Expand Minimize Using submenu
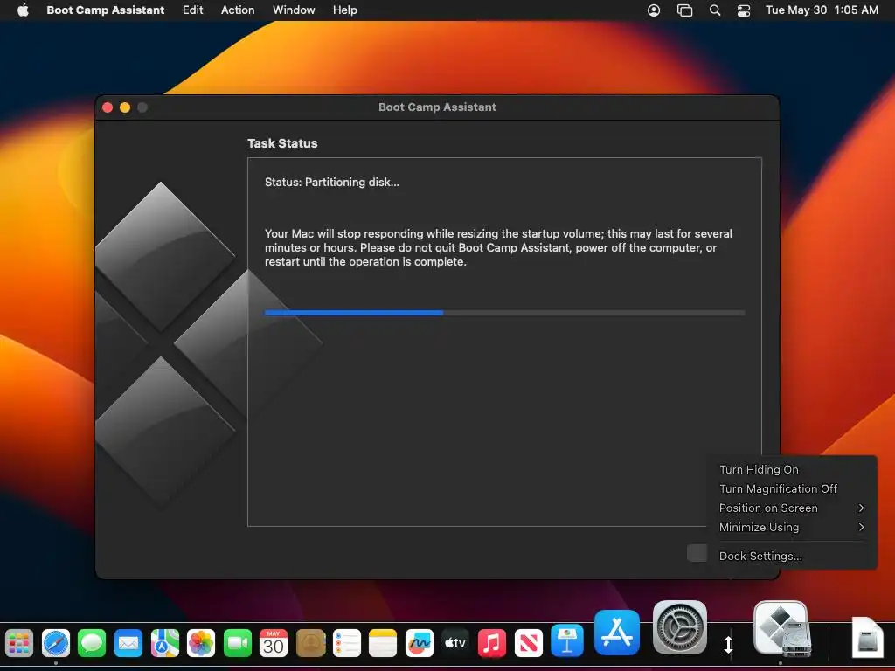 click(x=791, y=527)
